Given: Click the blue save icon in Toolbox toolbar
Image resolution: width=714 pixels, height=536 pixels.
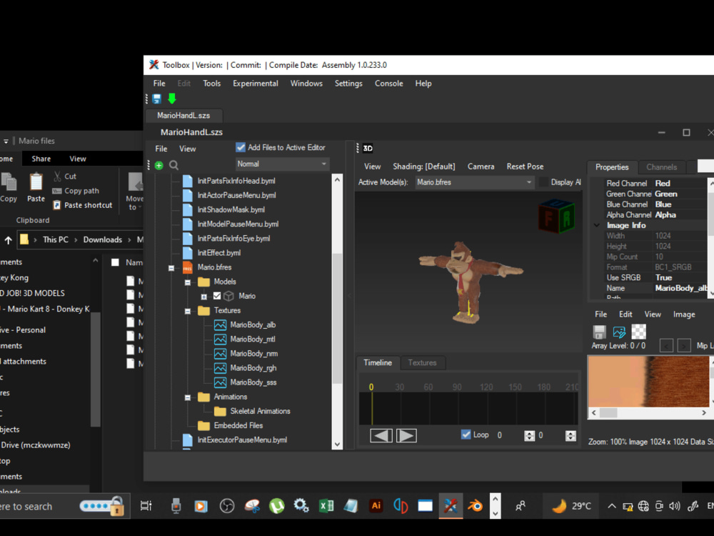Looking at the screenshot, I should 157,99.
